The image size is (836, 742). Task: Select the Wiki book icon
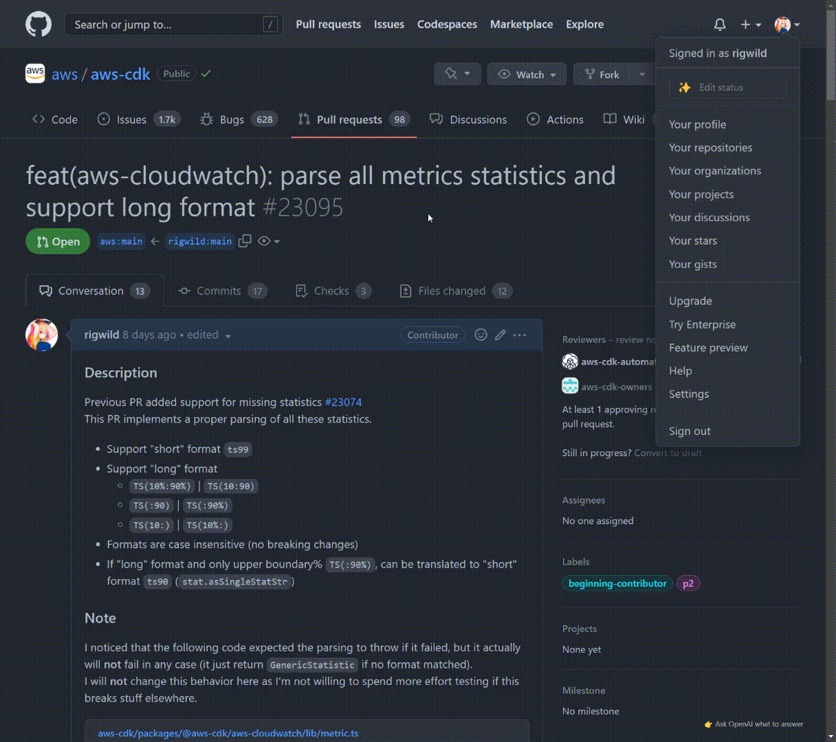(x=609, y=119)
